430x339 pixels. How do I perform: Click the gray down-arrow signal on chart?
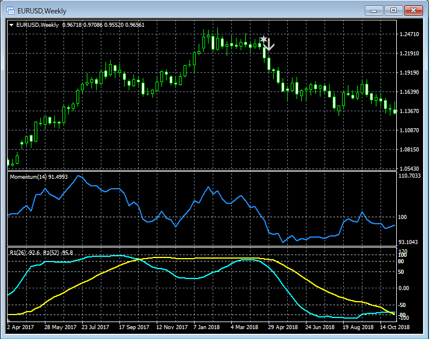[269, 45]
